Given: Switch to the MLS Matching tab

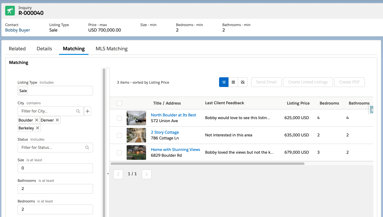Looking at the screenshot, I should [112, 48].
